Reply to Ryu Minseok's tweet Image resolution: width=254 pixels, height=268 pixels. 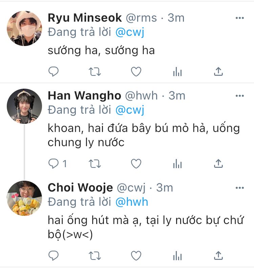54,71
